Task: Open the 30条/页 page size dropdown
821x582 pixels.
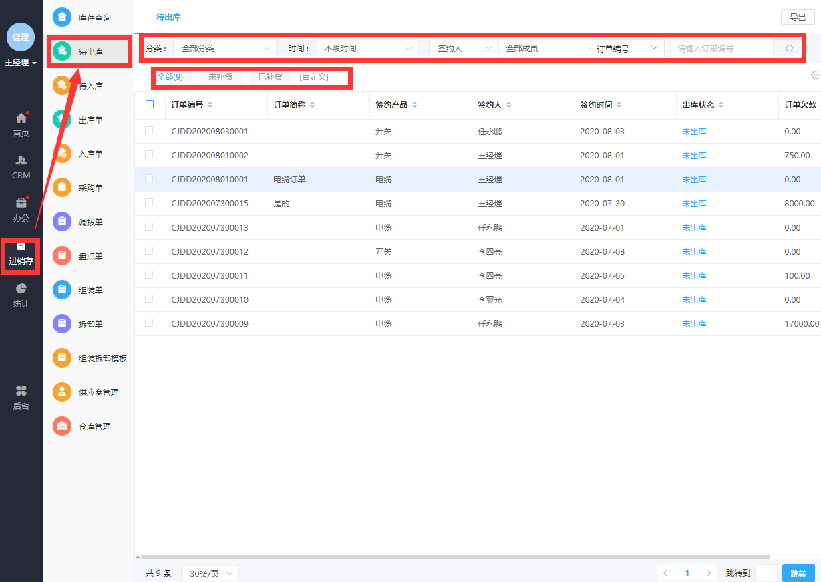Action: point(210,573)
